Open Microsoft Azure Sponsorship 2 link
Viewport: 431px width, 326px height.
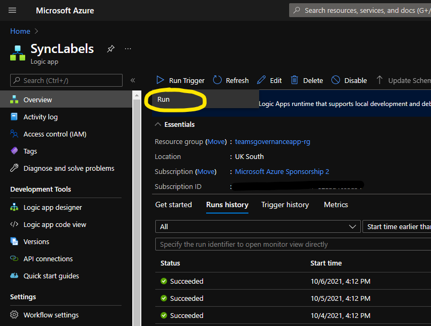point(282,172)
